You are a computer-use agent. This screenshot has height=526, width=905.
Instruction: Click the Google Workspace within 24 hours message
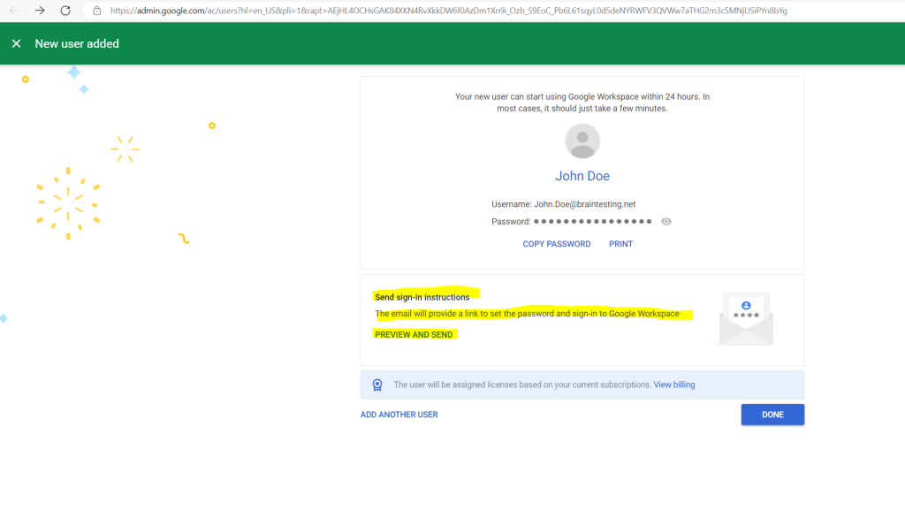582,103
